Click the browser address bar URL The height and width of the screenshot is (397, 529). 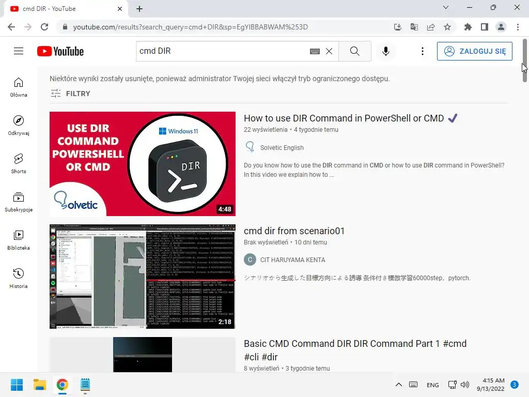click(x=190, y=27)
